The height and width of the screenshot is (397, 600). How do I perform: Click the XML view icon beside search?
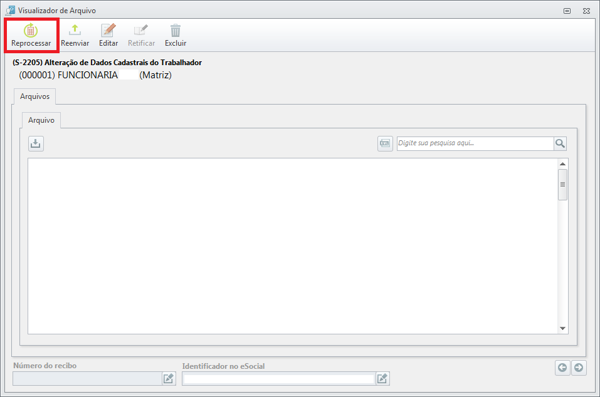tap(385, 143)
